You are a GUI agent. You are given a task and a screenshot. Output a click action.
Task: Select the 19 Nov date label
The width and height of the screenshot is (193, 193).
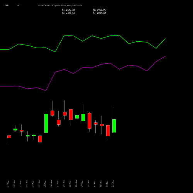pos(45,183)
